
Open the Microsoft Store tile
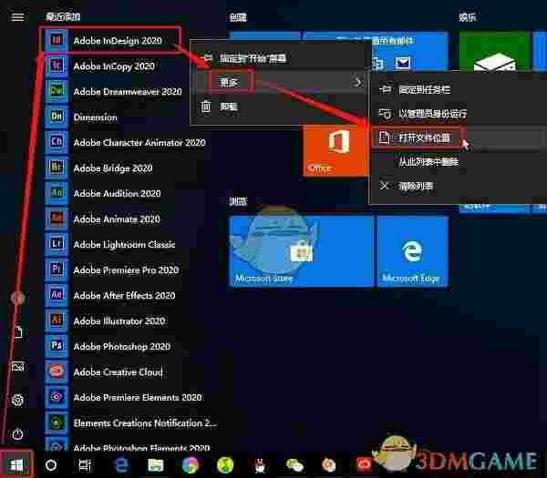[x=302, y=251]
